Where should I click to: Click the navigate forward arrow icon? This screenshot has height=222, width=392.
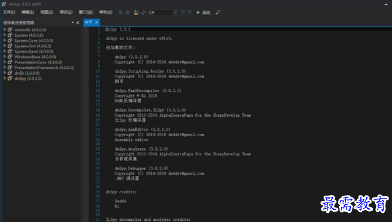pyautogui.click(x=128, y=12)
